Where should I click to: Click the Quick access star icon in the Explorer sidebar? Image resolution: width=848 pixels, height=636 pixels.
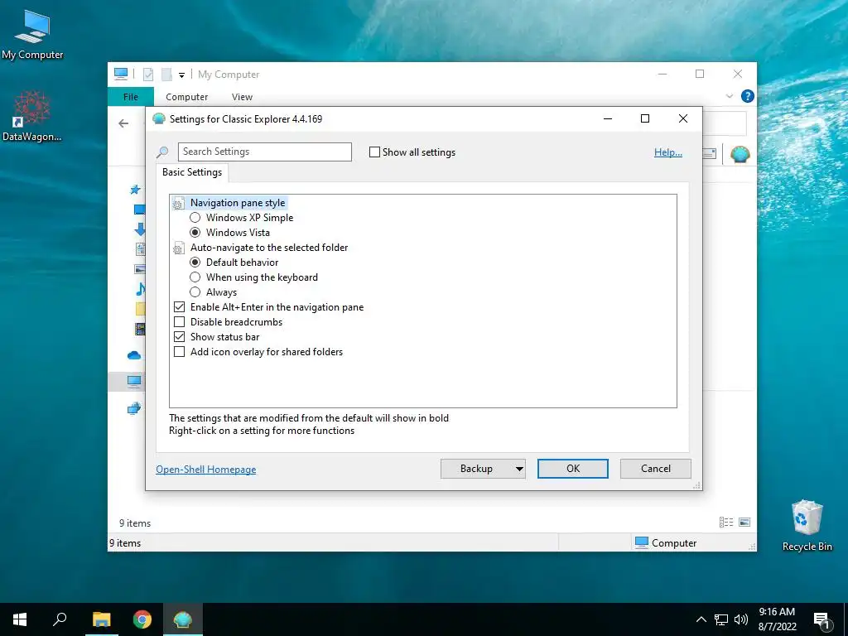pyautogui.click(x=135, y=190)
